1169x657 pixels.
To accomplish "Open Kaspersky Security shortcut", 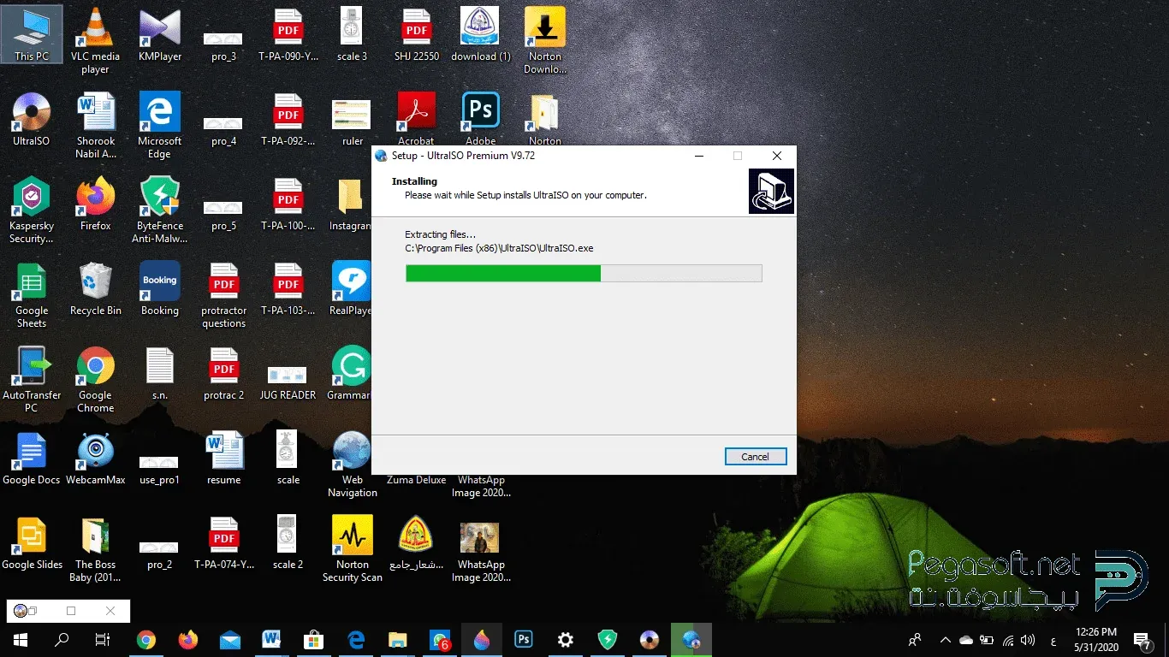I will point(32,210).
